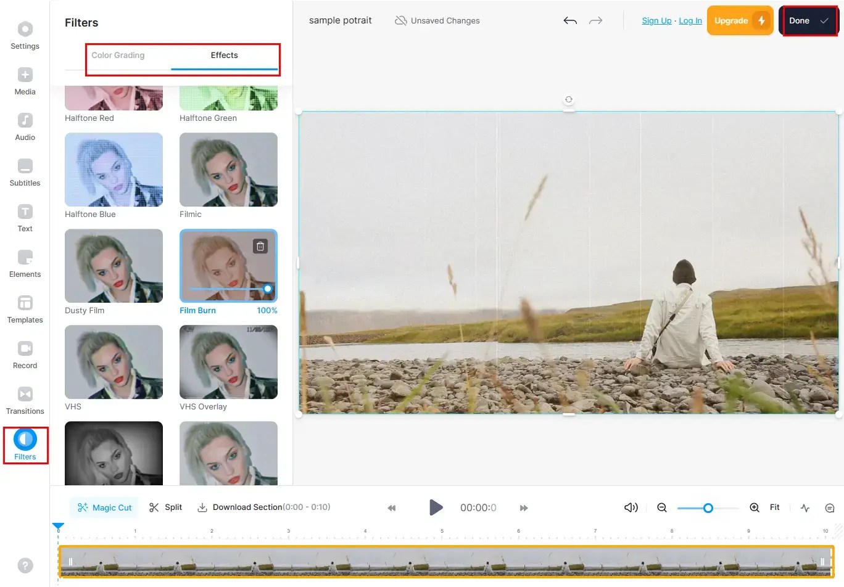This screenshot has width=844, height=587.
Task: Open the Media panel
Action: tap(25, 81)
